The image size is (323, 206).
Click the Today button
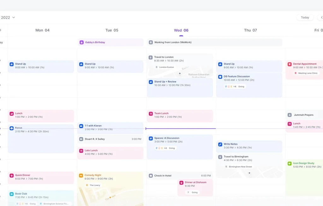coord(305,18)
